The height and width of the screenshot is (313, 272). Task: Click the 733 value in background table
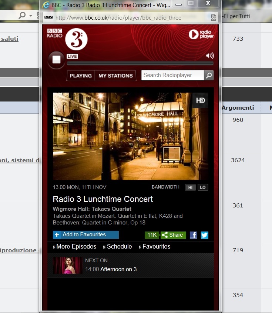pyautogui.click(x=238, y=39)
